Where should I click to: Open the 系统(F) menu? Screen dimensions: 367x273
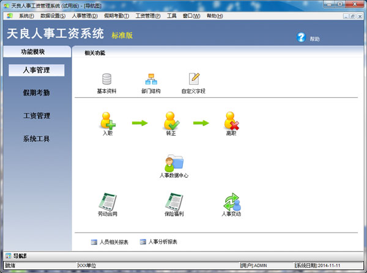26,16
